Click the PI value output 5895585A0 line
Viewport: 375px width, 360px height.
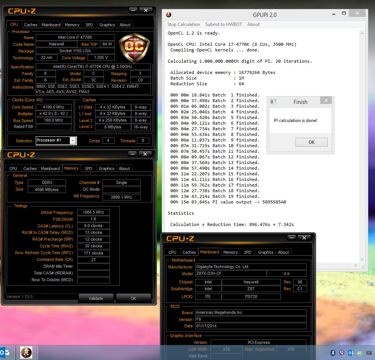[x=228, y=202]
